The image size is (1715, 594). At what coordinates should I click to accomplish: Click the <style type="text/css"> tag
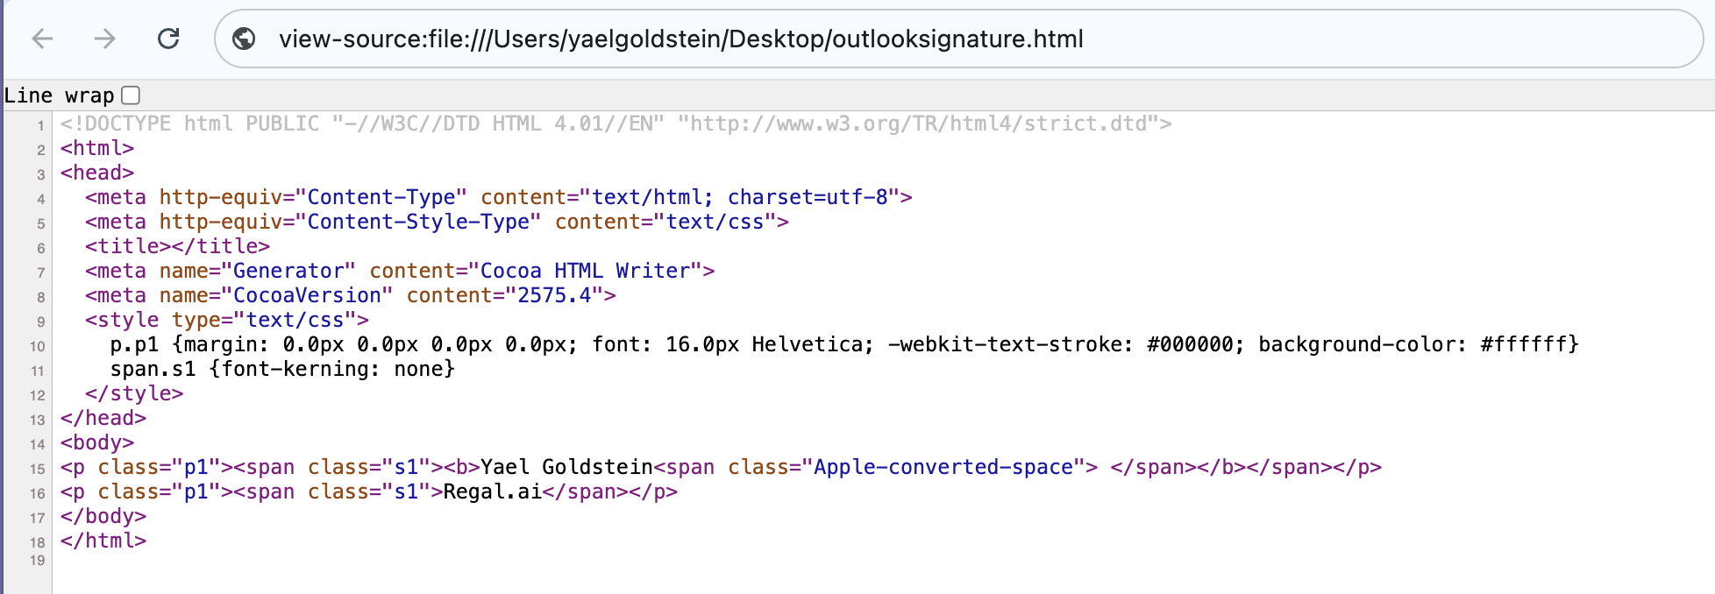coord(227,320)
